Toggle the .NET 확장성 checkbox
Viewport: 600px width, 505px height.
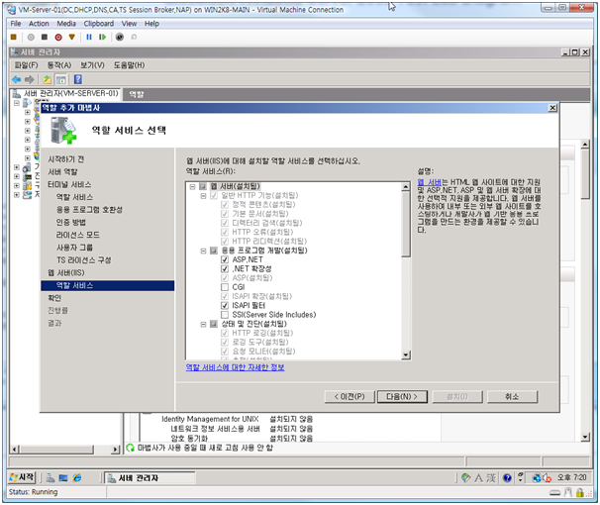[x=225, y=269]
